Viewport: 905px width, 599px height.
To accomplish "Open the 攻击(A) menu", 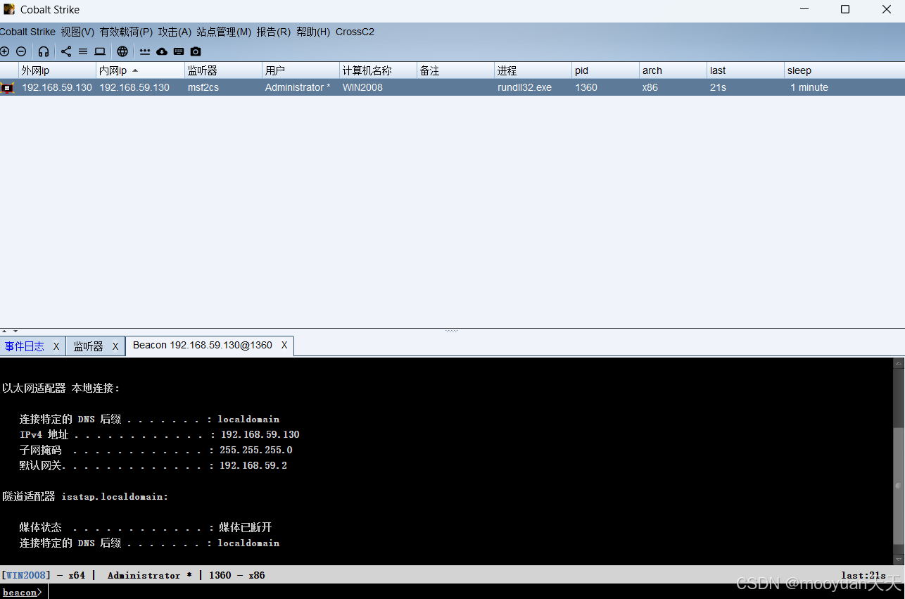I will point(175,32).
